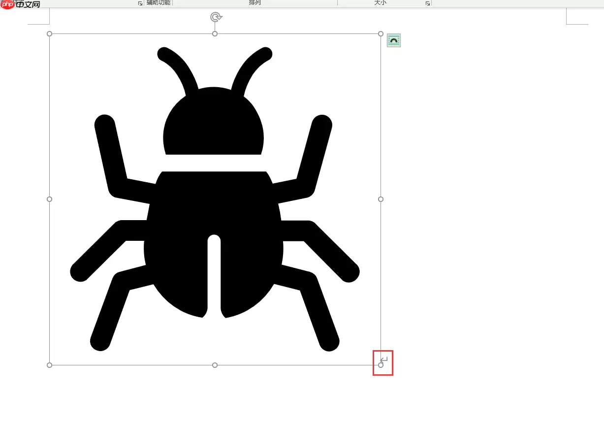Open the Size group dialog launcher
Screen dimensions: 604x424
coord(428,3)
